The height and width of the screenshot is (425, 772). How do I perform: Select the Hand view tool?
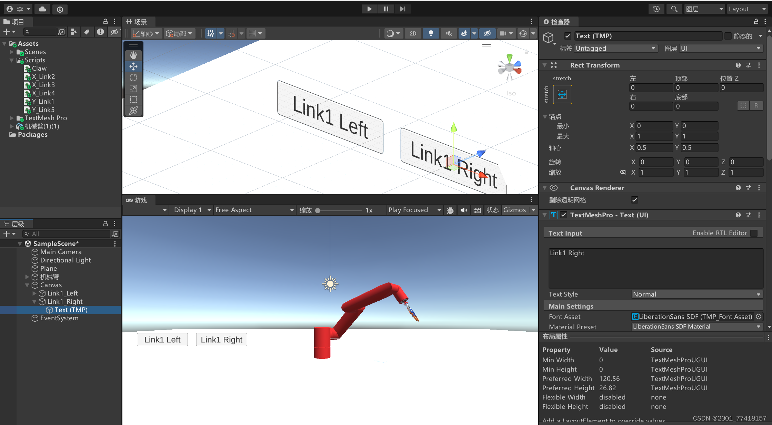(133, 55)
